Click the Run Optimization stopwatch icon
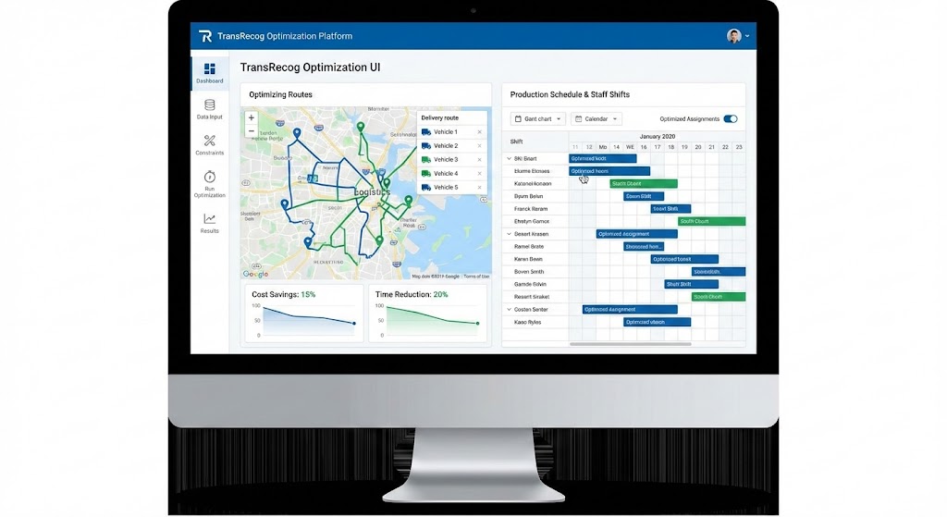Image resolution: width=947 pixels, height=517 pixels. point(210,177)
